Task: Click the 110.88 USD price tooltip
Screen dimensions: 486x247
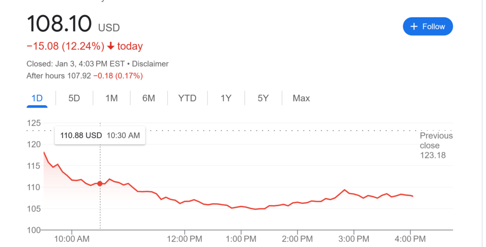Action: coord(100,135)
